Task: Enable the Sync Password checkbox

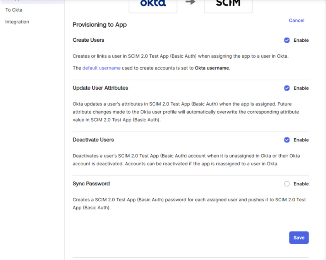Action: coord(287,184)
